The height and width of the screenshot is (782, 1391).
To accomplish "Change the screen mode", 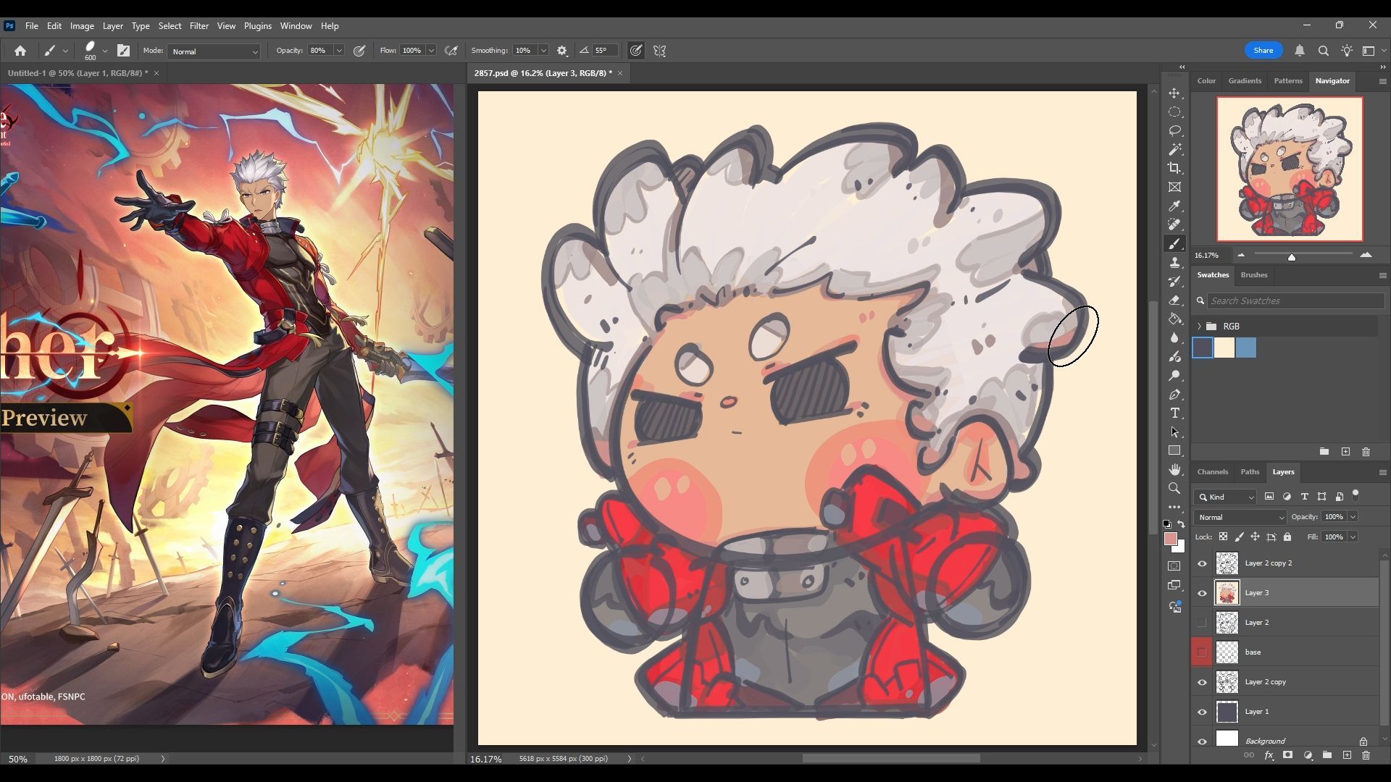I will pos(1174,585).
